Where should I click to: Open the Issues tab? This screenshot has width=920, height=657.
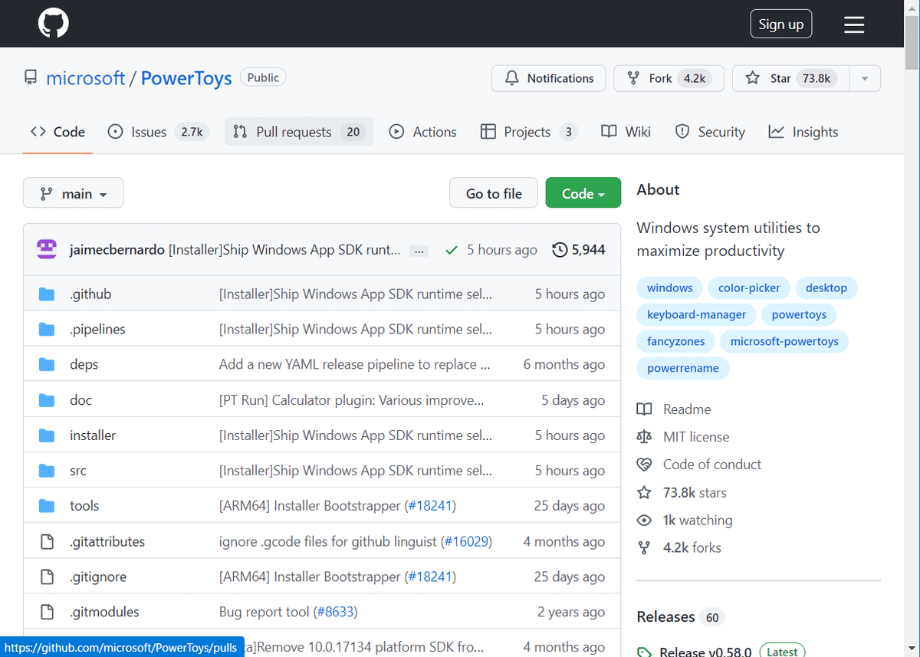(158, 132)
